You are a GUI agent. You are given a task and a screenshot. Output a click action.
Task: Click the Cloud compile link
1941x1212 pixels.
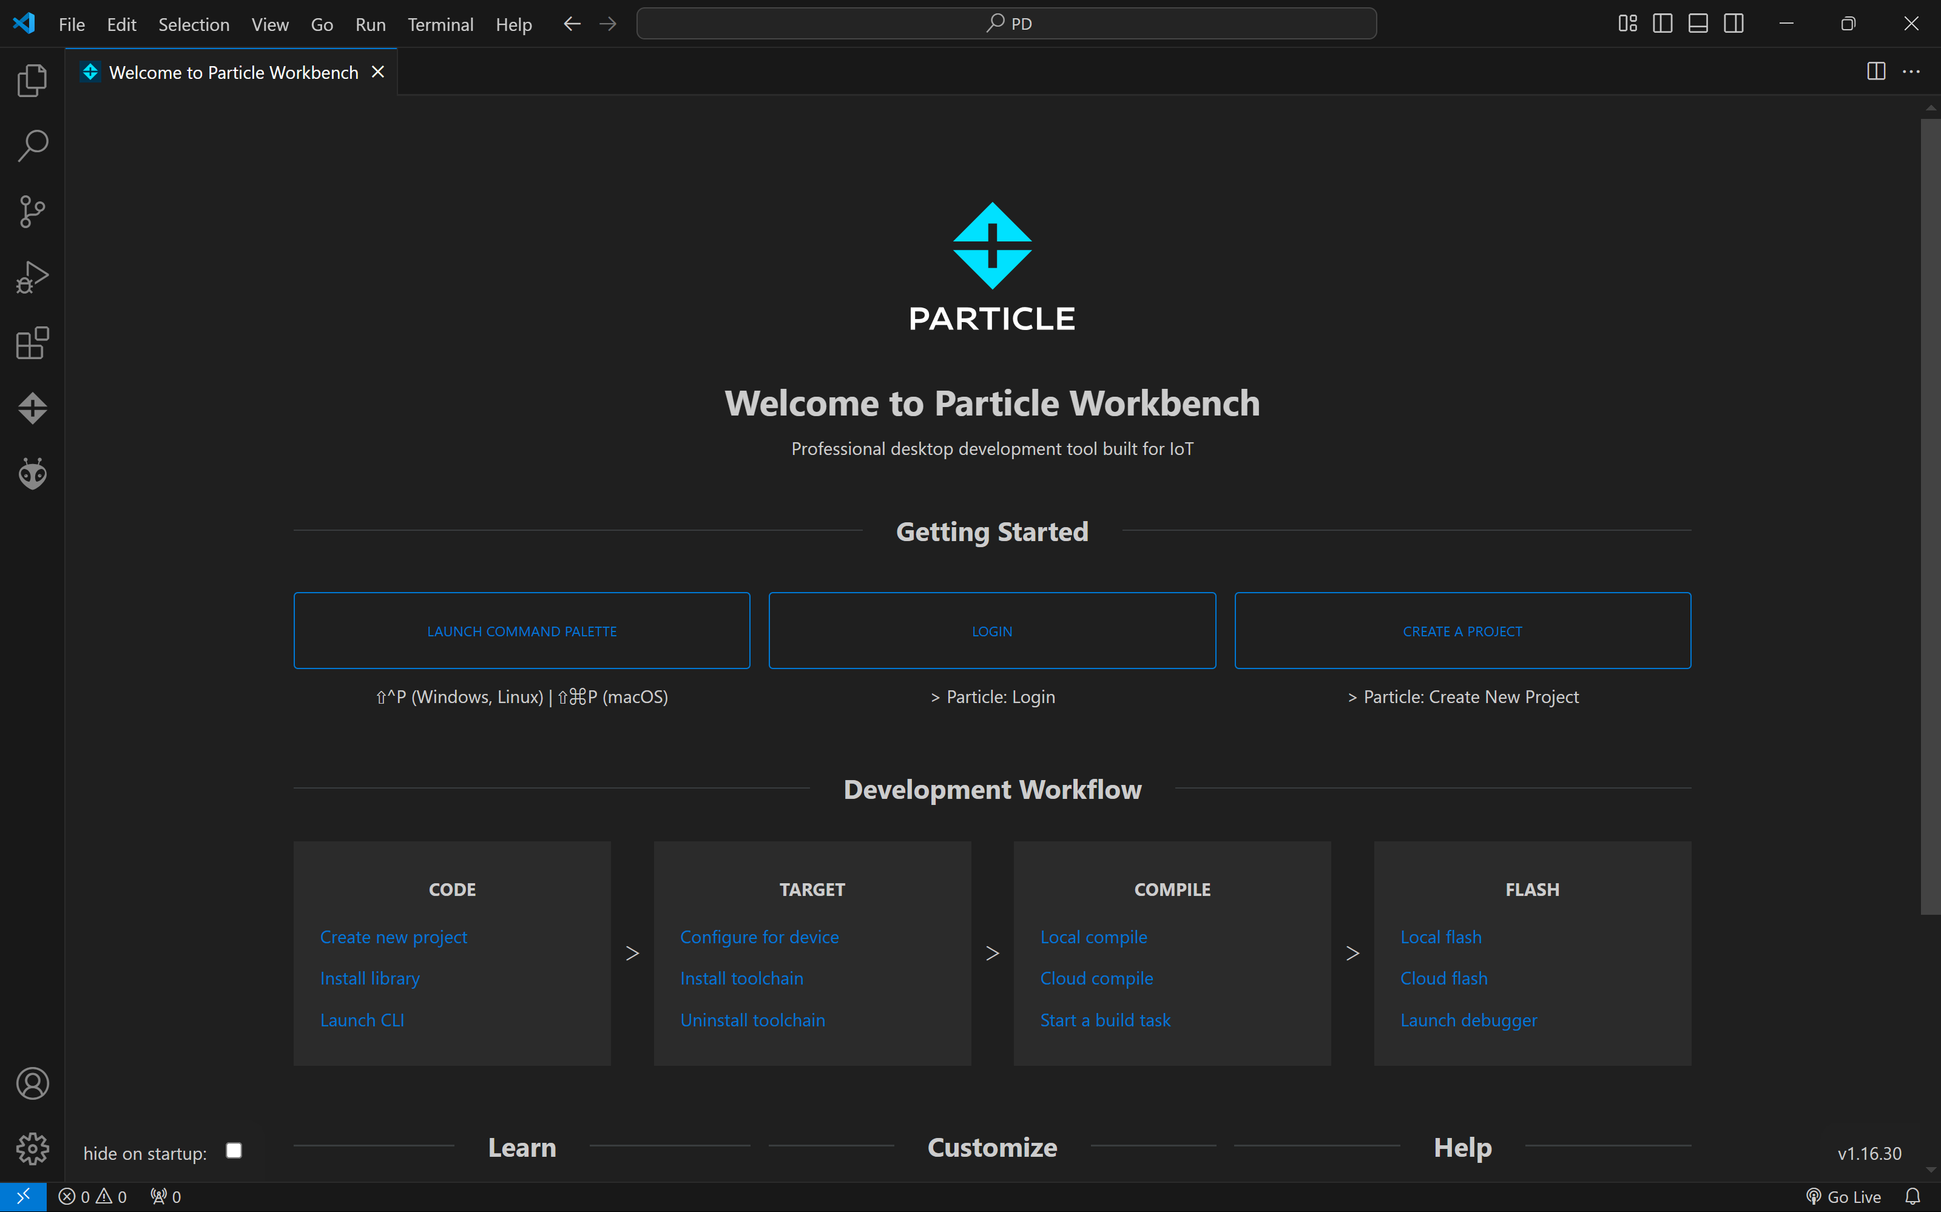click(1096, 978)
